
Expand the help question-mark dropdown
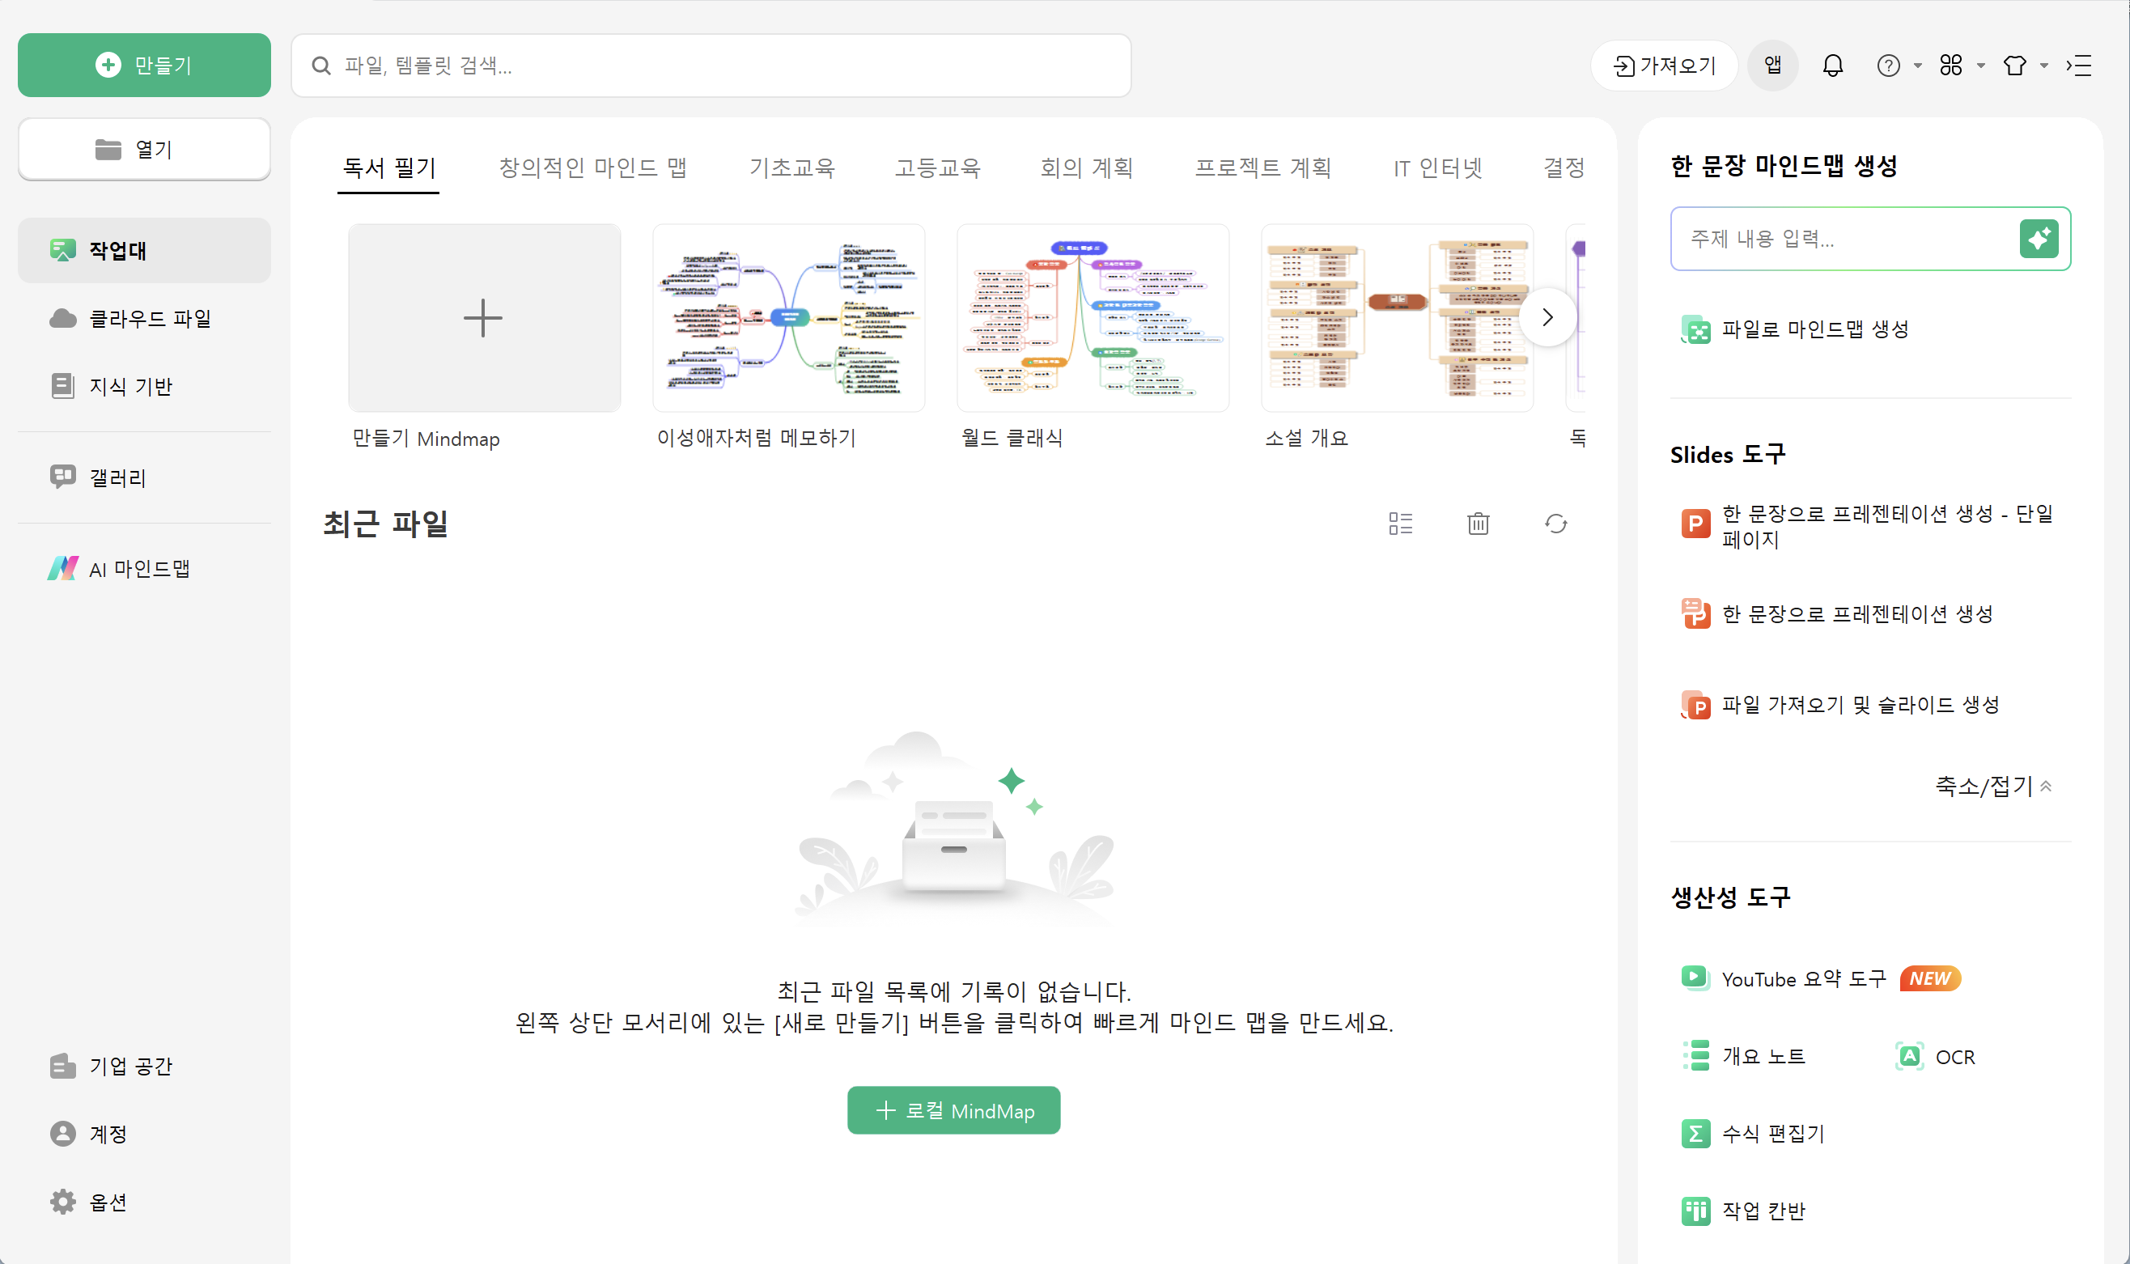click(x=1899, y=66)
